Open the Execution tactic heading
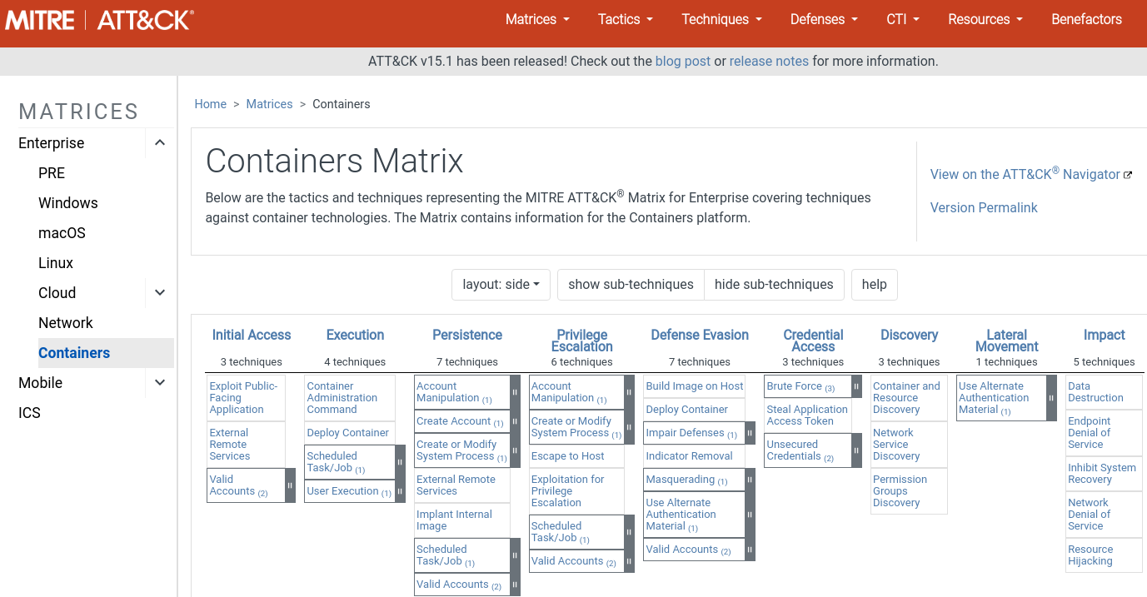Screen dimensions: 1147x597 355,335
